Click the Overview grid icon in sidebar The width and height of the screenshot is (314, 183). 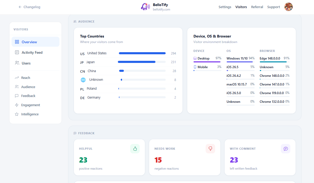pos(17,42)
